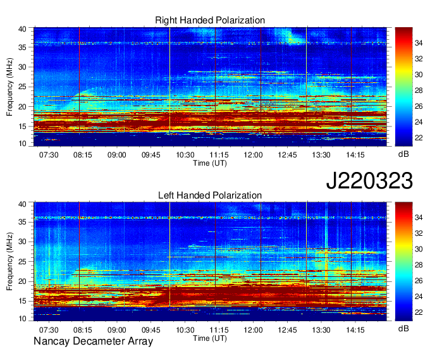Click the bottom plot's Time (UT) axis label
This screenshot has height=349, width=430.
click(x=210, y=338)
